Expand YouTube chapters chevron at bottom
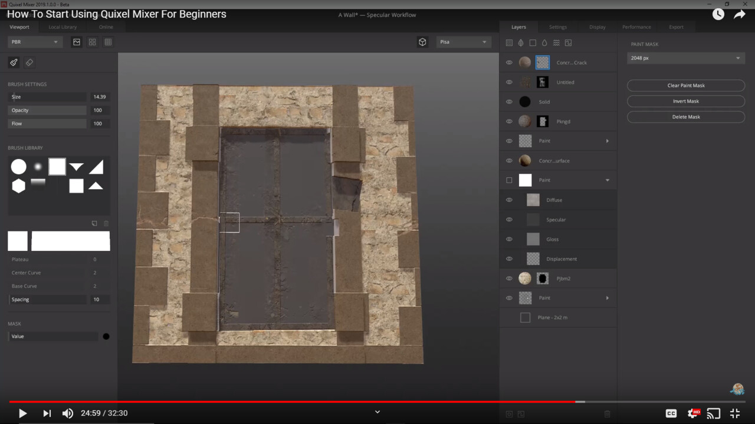Viewport: 755px width, 424px height. 377,412
